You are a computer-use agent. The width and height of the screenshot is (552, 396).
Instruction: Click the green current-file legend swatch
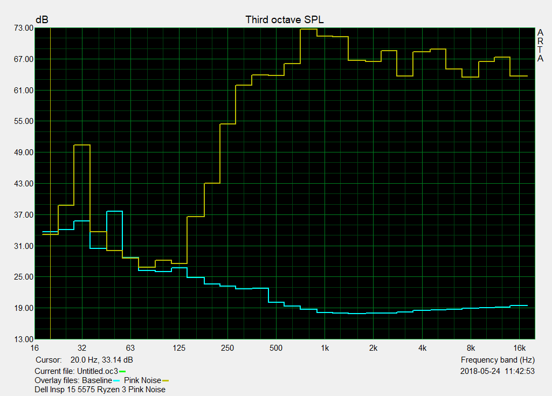click(122, 371)
